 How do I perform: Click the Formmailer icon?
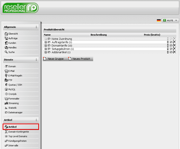point(6,98)
